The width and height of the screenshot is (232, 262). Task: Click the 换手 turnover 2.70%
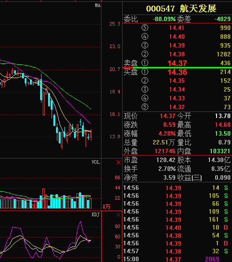click(167, 169)
